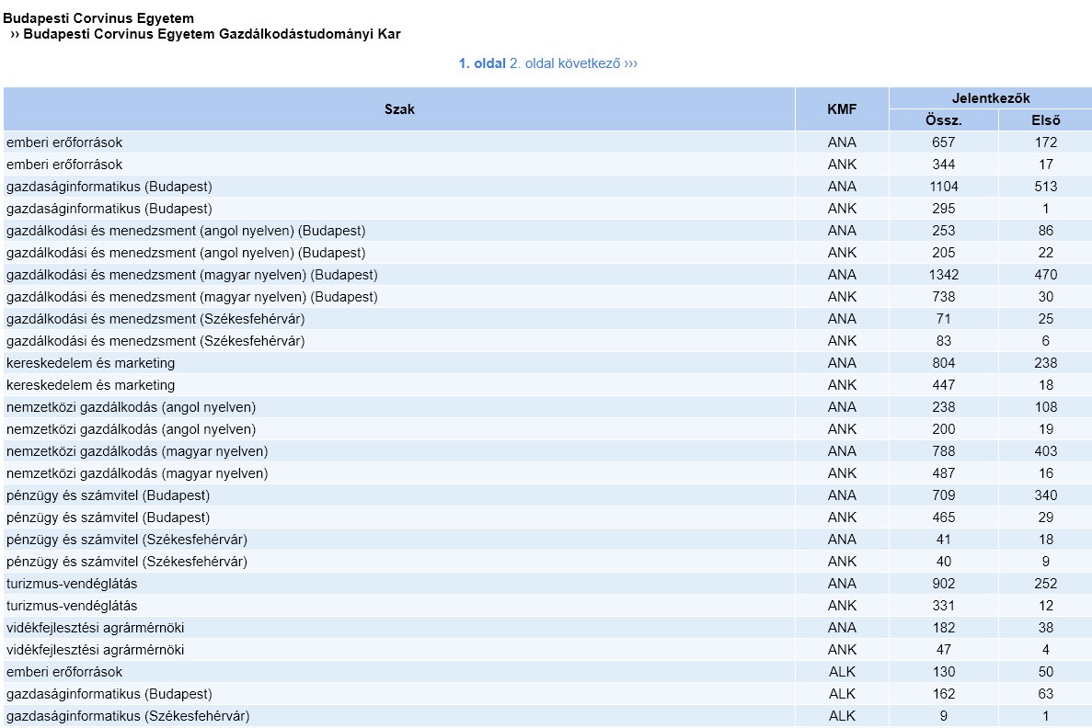Click the first-choice cell showing 513
This screenshot has height=728, width=1092.
tap(1045, 187)
